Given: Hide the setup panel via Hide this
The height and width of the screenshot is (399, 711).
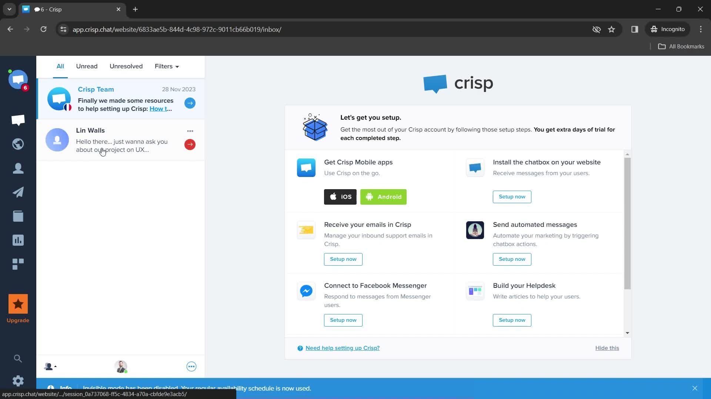Looking at the screenshot, I should (x=607, y=348).
